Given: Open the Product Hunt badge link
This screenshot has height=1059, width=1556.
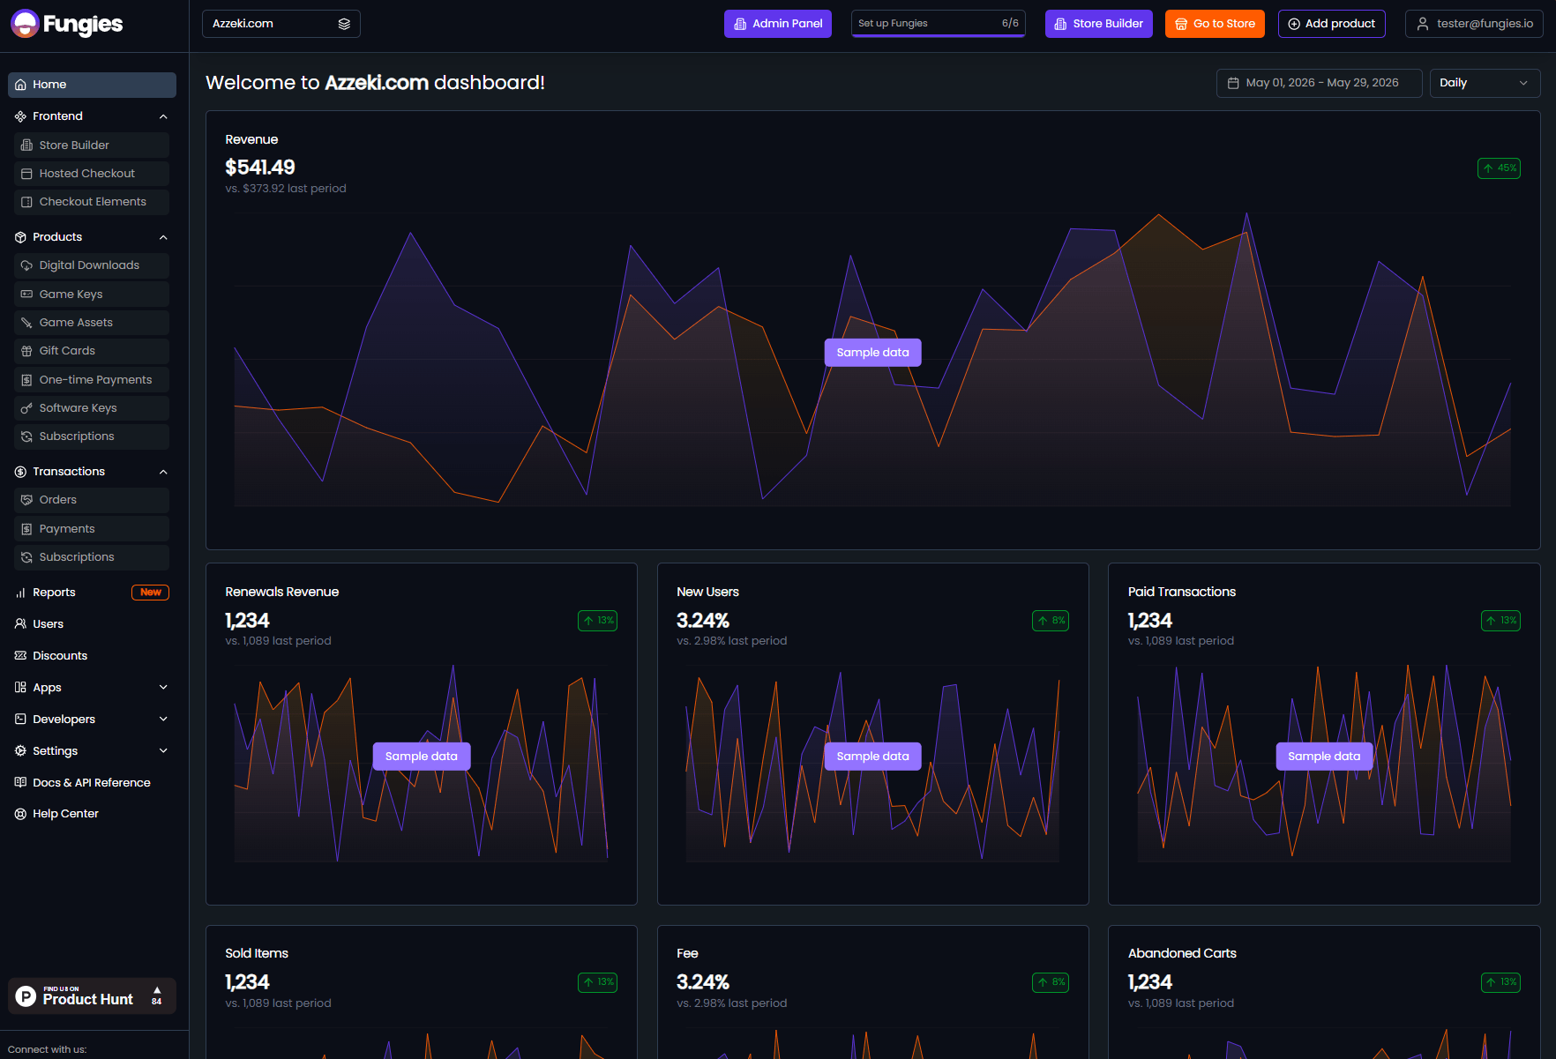Looking at the screenshot, I should coord(92,996).
